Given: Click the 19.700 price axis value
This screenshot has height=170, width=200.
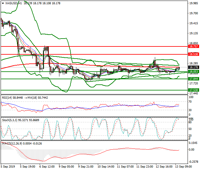Looking at the screenshot, I should point(194,13).
